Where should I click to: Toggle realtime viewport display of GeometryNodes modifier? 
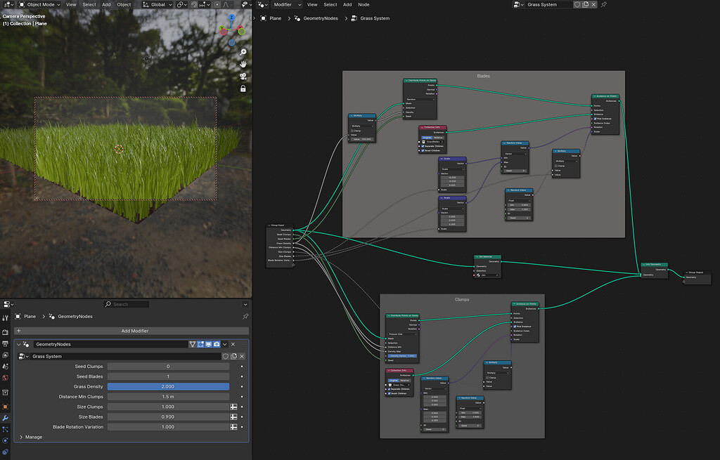pyautogui.click(x=208, y=344)
